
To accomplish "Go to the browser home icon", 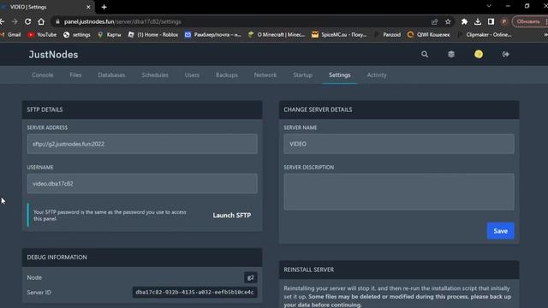I will point(41,21).
